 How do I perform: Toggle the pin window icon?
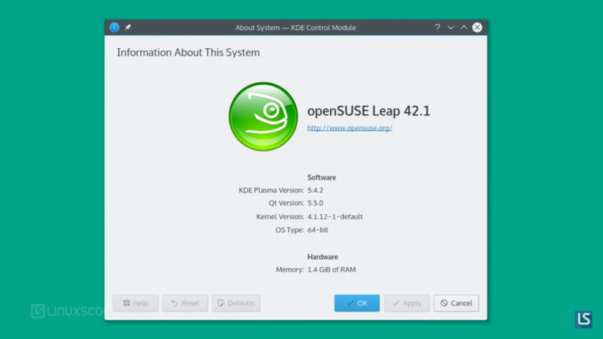click(x=128, y=27)
